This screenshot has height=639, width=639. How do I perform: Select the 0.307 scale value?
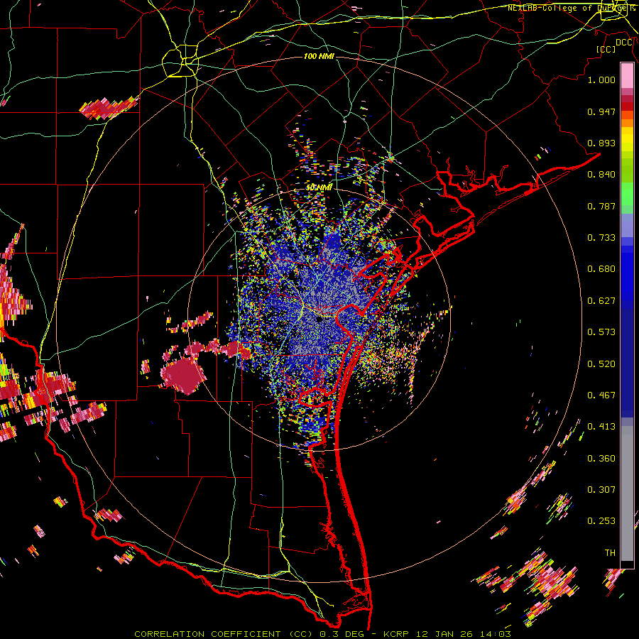click(x=601, y=490)
